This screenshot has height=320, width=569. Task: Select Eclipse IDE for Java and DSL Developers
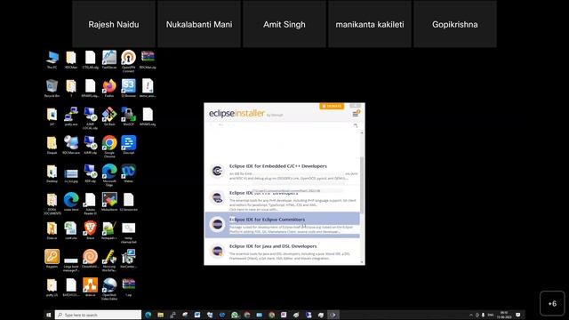pos(283,252)
